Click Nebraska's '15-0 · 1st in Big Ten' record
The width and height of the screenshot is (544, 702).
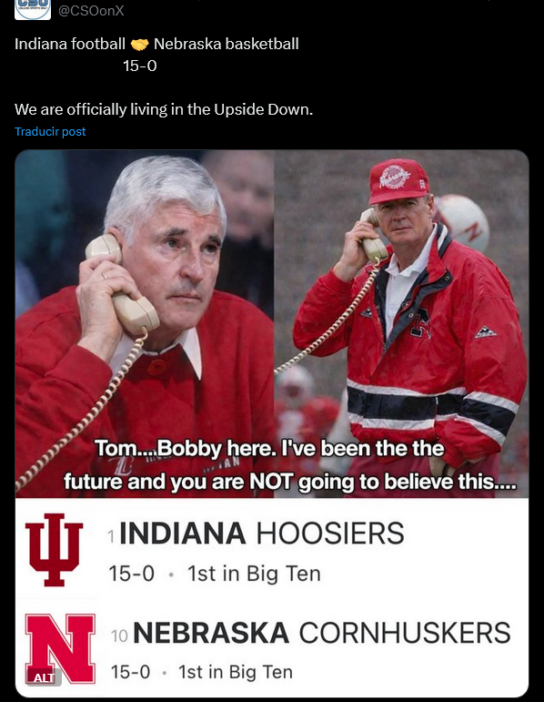[x=202, y=672]
